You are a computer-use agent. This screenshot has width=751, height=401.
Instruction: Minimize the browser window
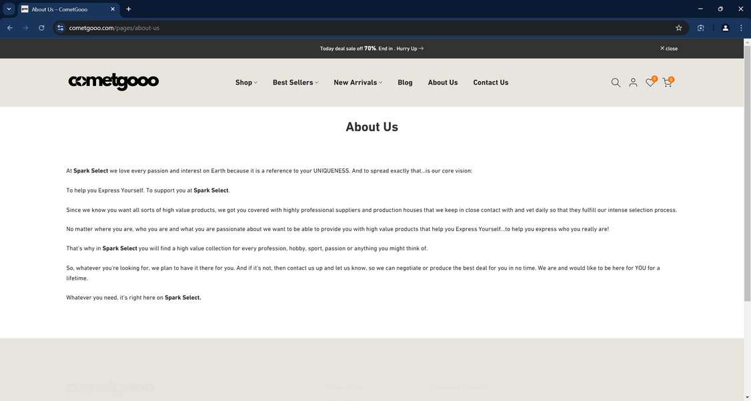pos(700,9)
